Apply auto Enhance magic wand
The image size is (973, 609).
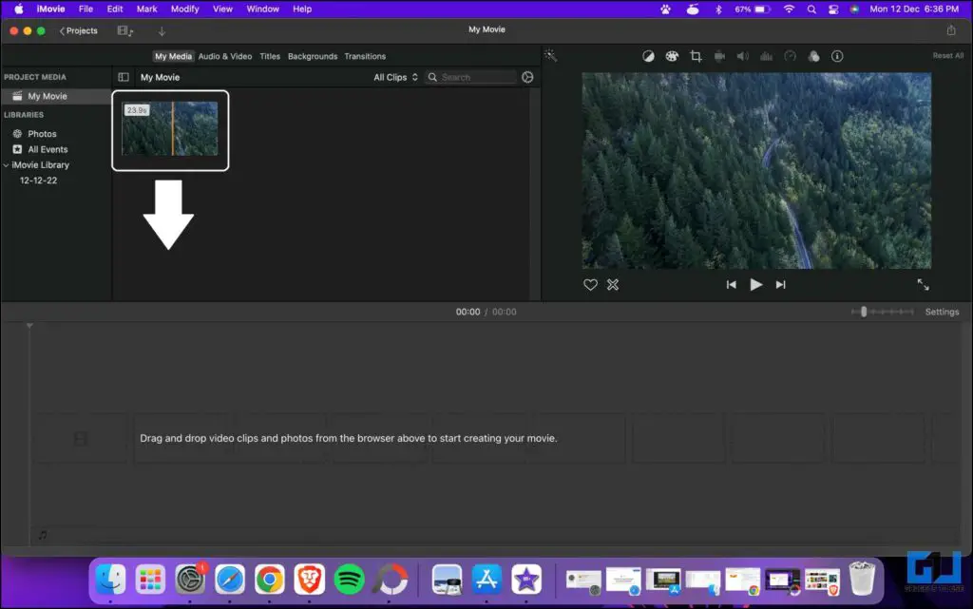pos(551,56)
